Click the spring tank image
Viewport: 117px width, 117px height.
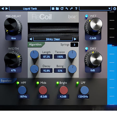(53, 29)
